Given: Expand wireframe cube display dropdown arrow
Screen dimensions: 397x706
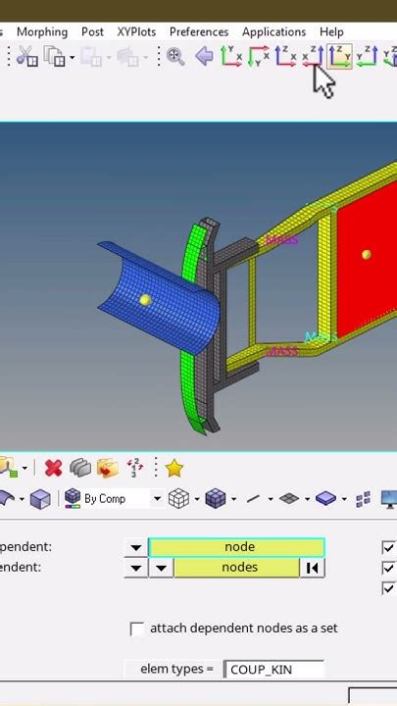Looking at the screenshot, I should (x=197, y=499).
